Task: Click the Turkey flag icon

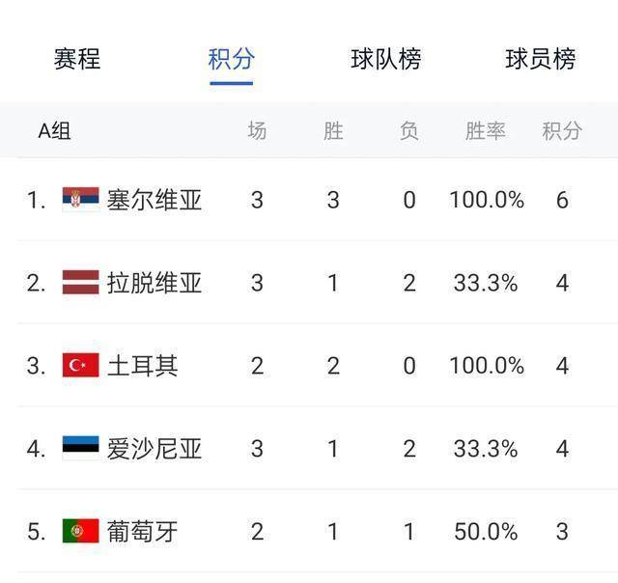Action: tap(81, 366)
